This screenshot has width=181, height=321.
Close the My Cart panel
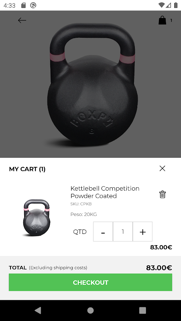162,168
